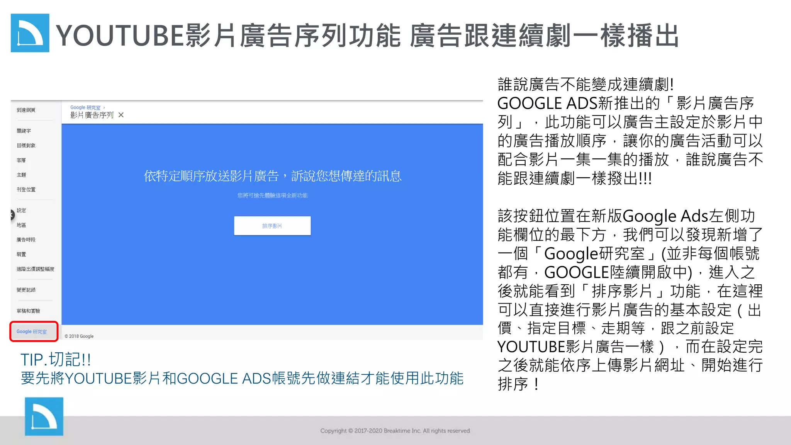Open 進階出價調整幅度 in the sidebar
The height and width of the screenshot is (445, 791).
click(x=35, y=269)
